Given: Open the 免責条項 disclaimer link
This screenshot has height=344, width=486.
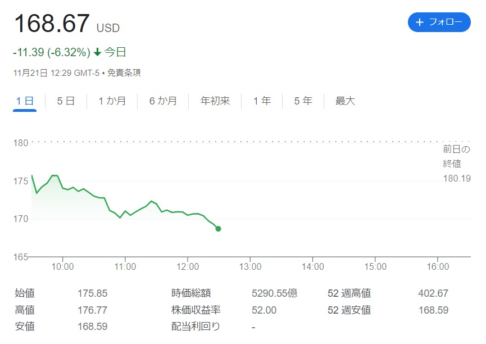Looking at the screenshot, I should 124,73.
